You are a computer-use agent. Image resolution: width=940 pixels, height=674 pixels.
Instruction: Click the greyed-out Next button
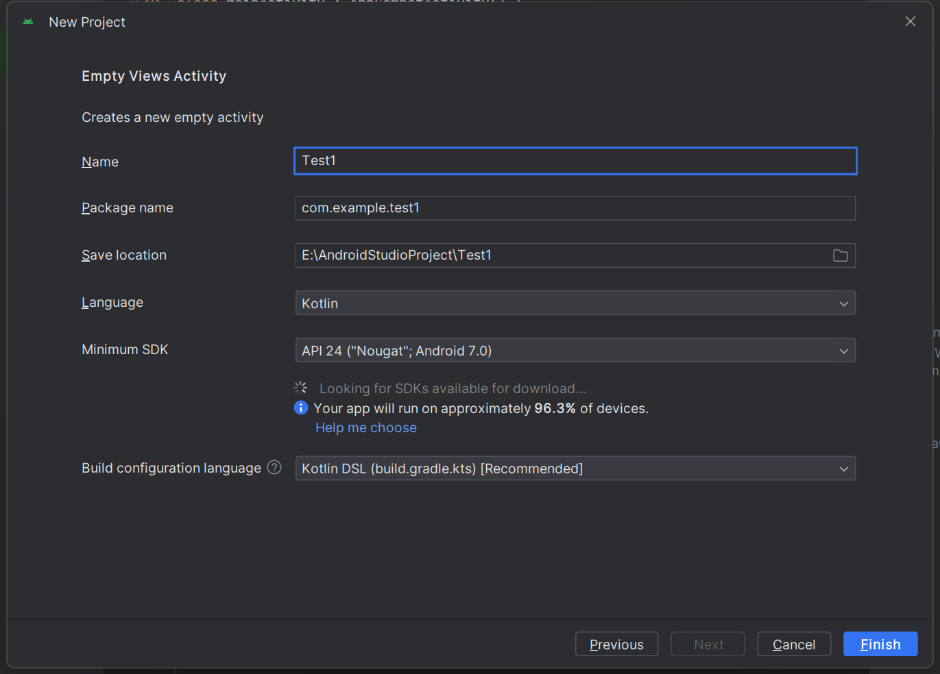pyautogui.click(x=708, y=644)
